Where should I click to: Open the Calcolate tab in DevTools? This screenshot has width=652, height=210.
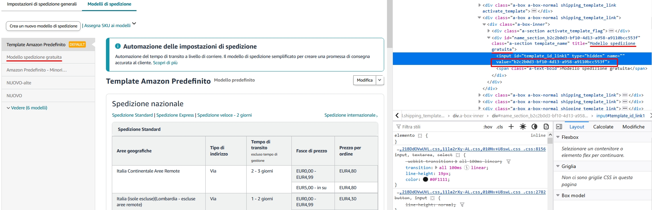pos(603,127)
